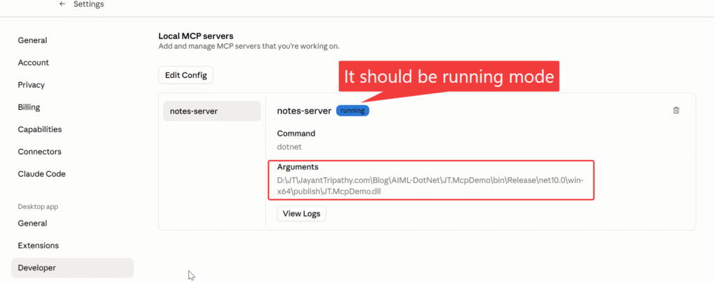Select the Developer settings item
This screenshot has height=282, width=714.
73,268
